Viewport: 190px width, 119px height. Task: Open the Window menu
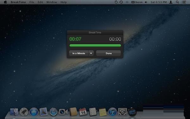pos(52,2)
